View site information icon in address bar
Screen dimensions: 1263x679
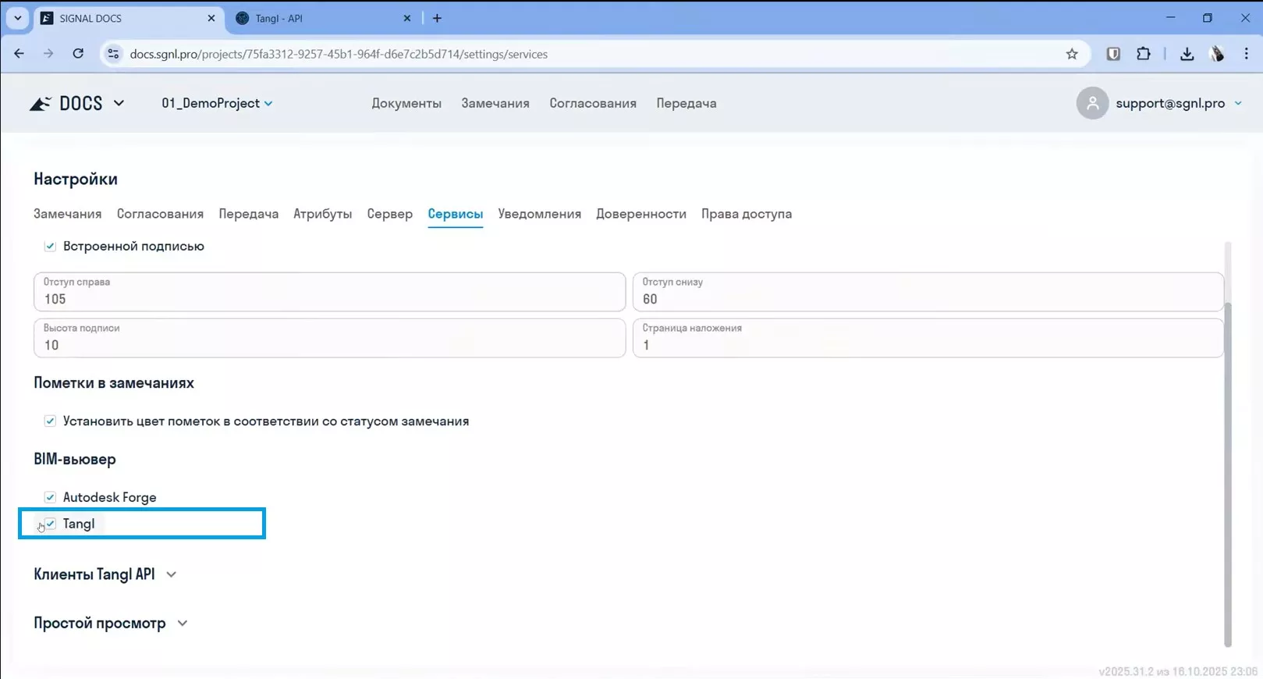point(114,54)
